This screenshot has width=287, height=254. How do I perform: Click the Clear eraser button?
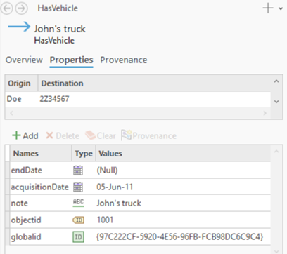tap(101, 135)
